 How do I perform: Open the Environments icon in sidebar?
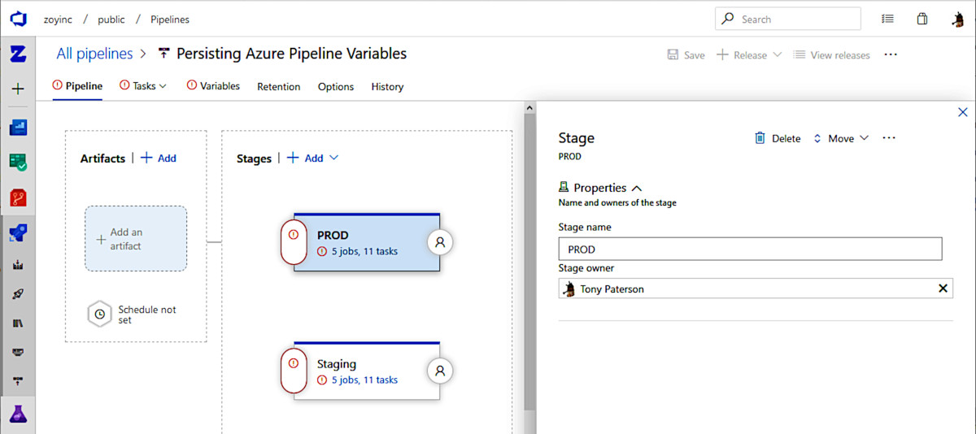point(18,265)
